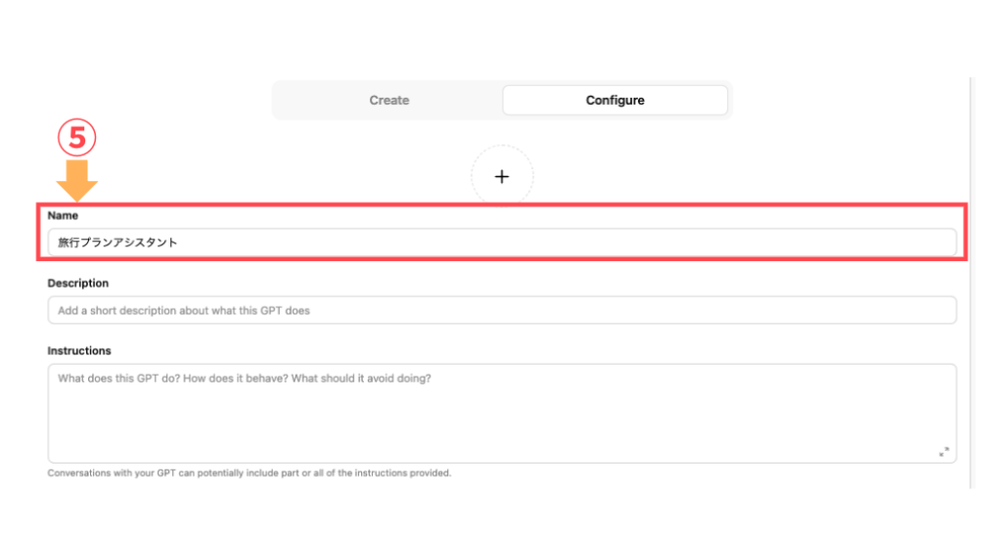Click the Description field label
1002x535 pixels.
[78, 283]
